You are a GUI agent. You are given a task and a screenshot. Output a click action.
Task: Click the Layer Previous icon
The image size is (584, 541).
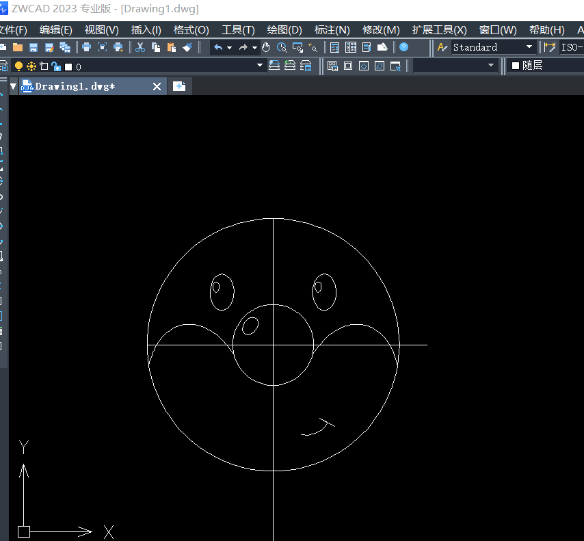tap(290, 66)
